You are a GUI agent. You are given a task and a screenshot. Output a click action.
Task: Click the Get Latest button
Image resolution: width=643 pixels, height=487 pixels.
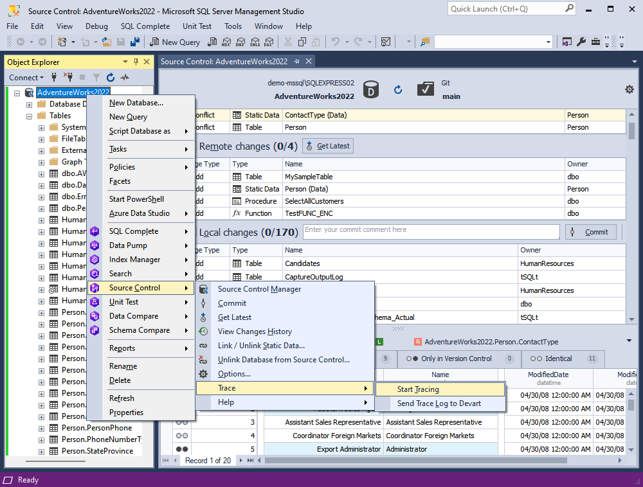(x=328, y=146)
